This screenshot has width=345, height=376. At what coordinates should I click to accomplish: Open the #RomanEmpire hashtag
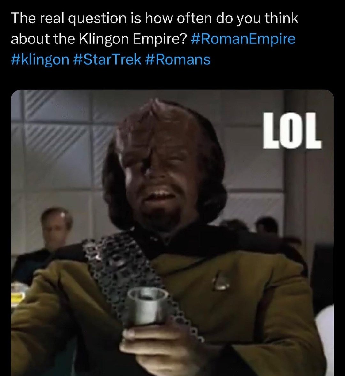(243, 39)
